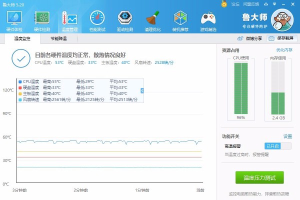The image size is (300, 200).
Task: Open 硬件检测 hardware detection icon
Action: coord(42,21)
